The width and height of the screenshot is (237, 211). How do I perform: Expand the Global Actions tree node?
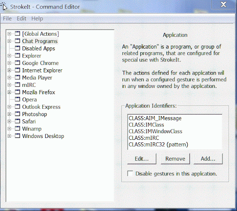point(9,34)
